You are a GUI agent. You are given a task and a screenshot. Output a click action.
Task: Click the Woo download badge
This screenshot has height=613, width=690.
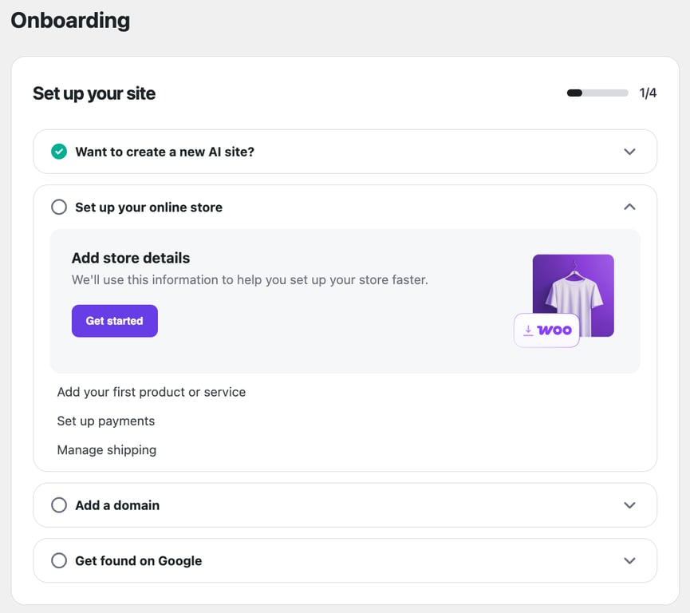pos(546,330)
